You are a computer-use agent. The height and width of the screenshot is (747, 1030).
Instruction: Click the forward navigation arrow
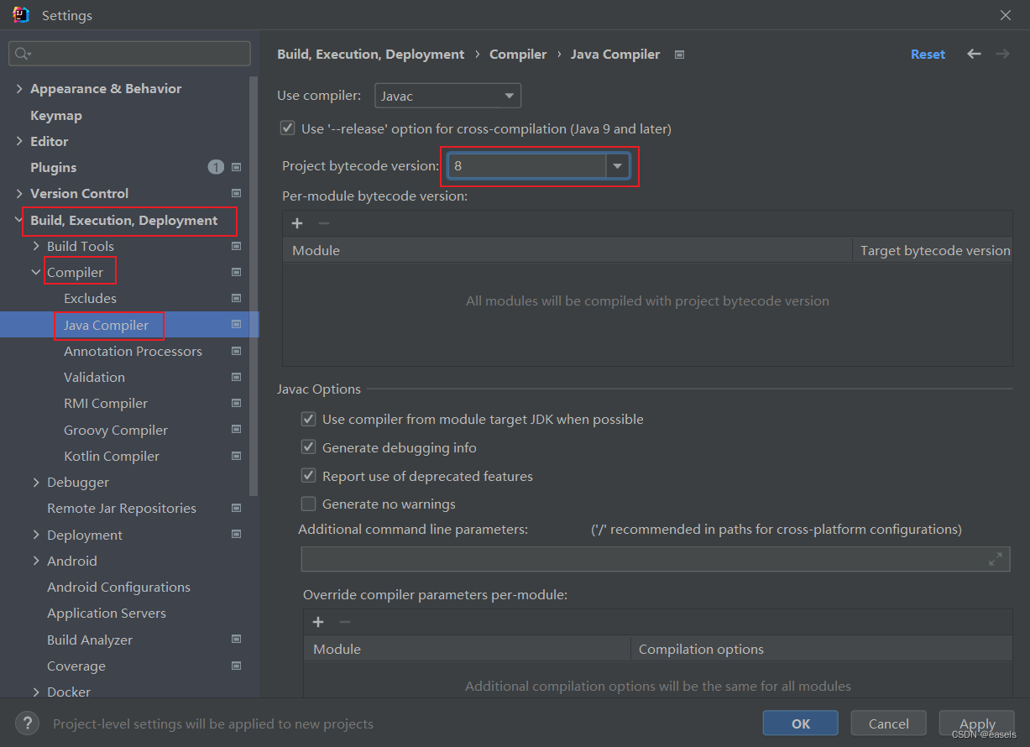point(1002,54)
